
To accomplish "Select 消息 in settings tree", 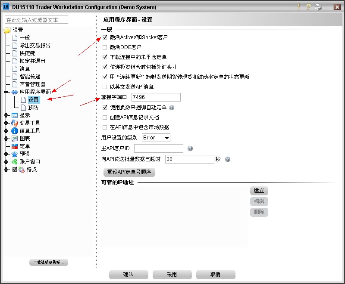I will [x=25, y=69].
